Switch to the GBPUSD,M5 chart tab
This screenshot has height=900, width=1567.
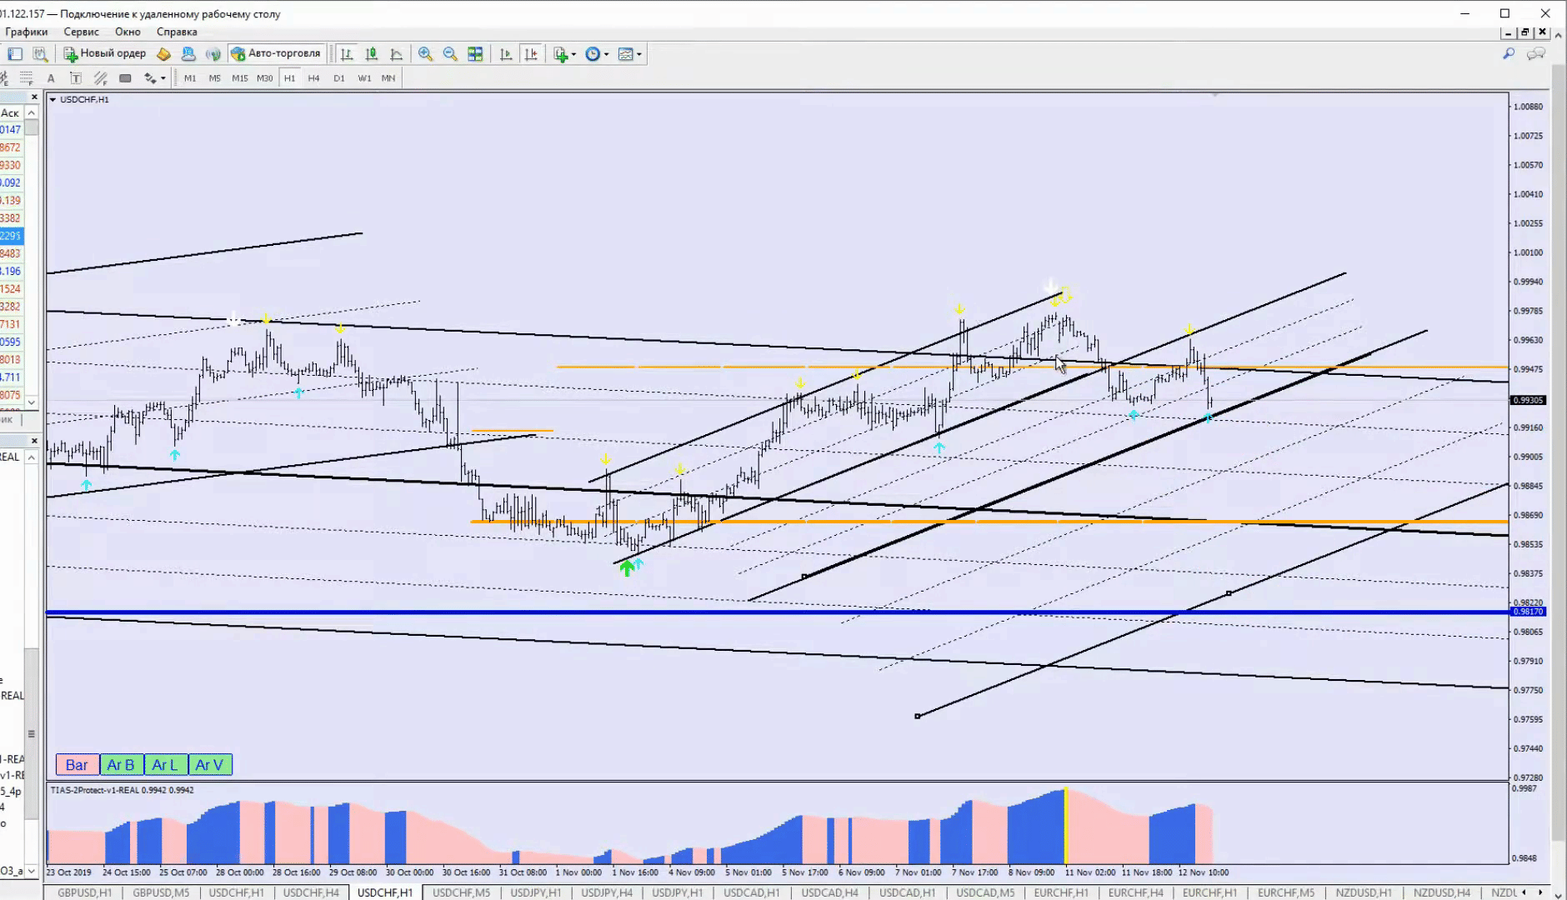(x=161, y=892)
